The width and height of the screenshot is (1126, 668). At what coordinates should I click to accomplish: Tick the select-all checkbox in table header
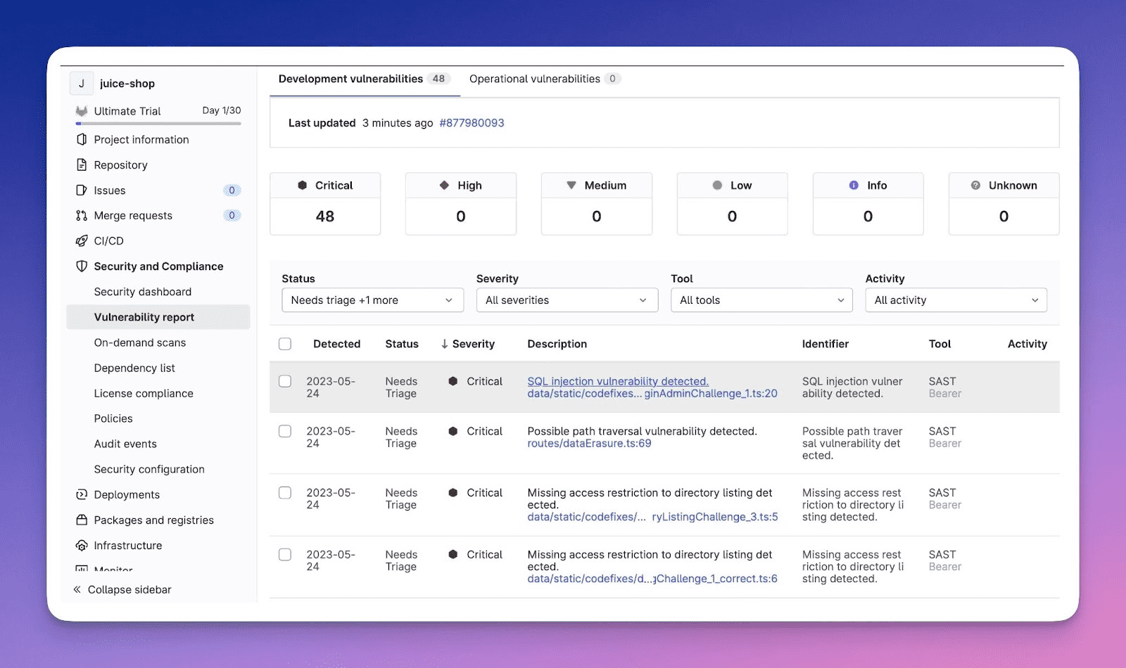coord(285,344)
